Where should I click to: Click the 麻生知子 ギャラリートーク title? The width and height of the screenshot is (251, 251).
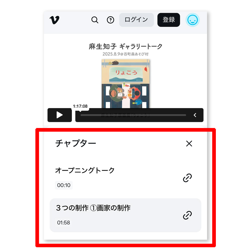coord(125,46)
